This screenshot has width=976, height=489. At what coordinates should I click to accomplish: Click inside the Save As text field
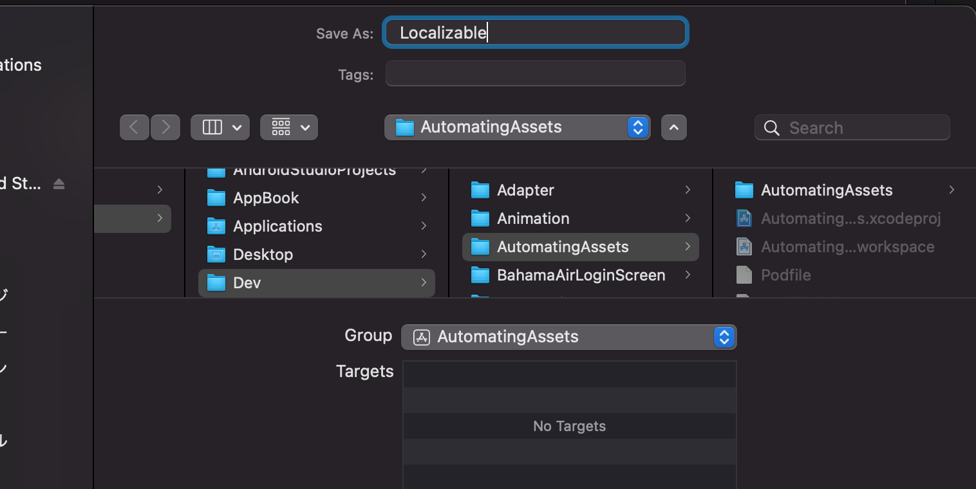[x=534, y=32]
